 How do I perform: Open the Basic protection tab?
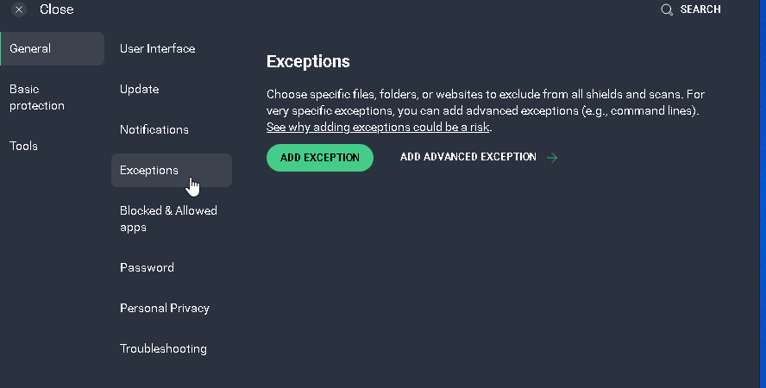coord(37,97)
